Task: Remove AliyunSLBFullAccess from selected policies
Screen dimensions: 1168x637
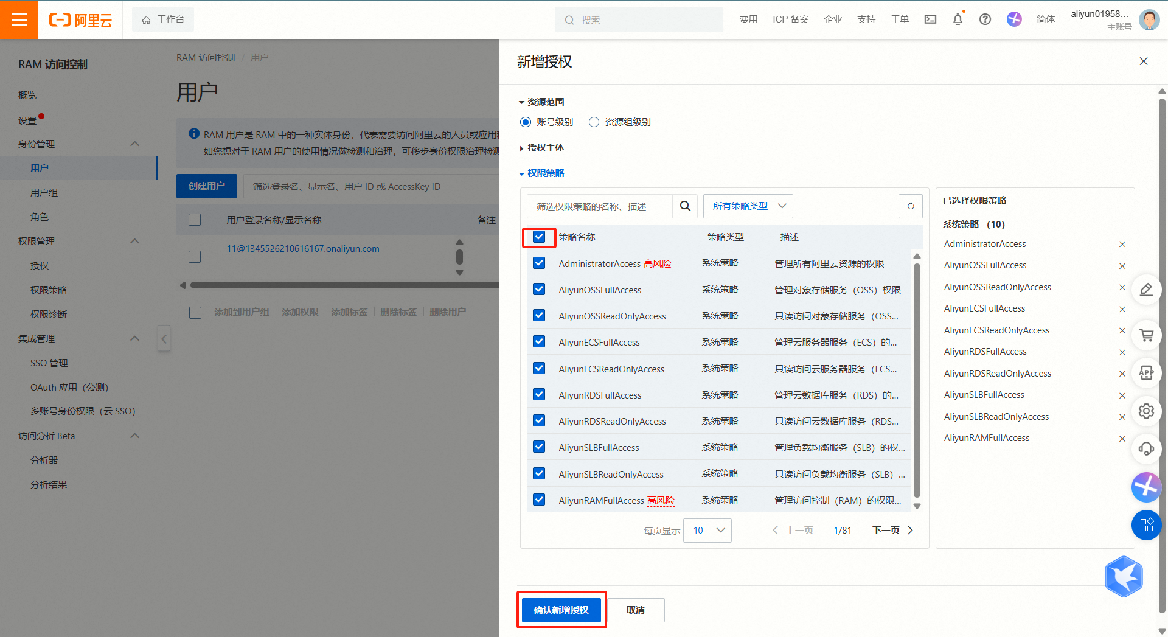Action: [1122, 395]
